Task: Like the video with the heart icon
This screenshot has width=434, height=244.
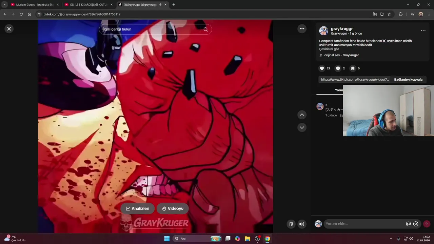Action: point(322,68)
